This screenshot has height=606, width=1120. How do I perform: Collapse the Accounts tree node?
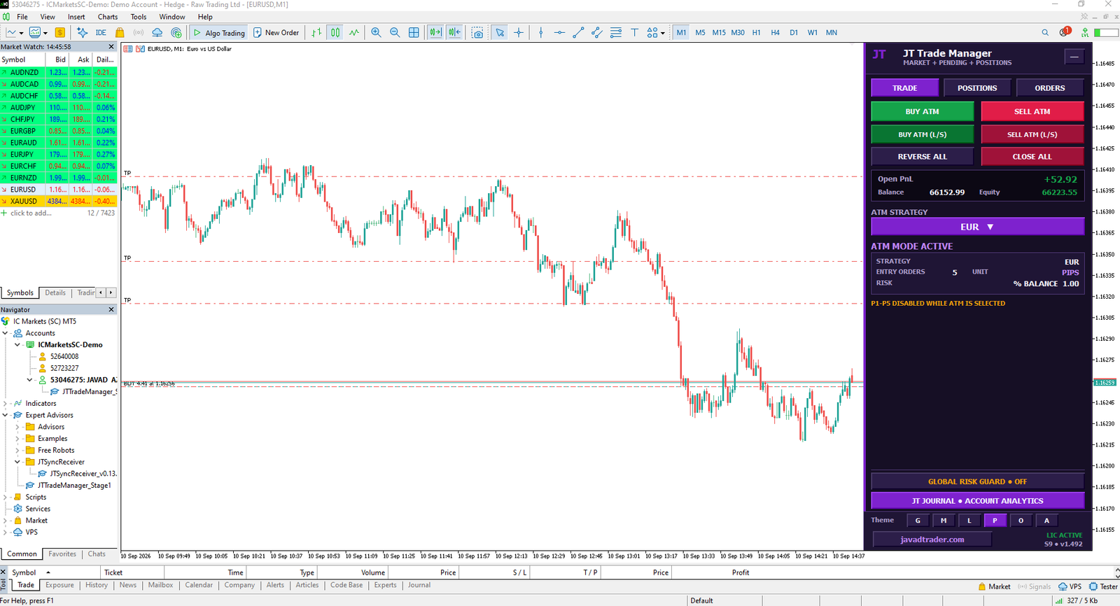pos(6,333)
